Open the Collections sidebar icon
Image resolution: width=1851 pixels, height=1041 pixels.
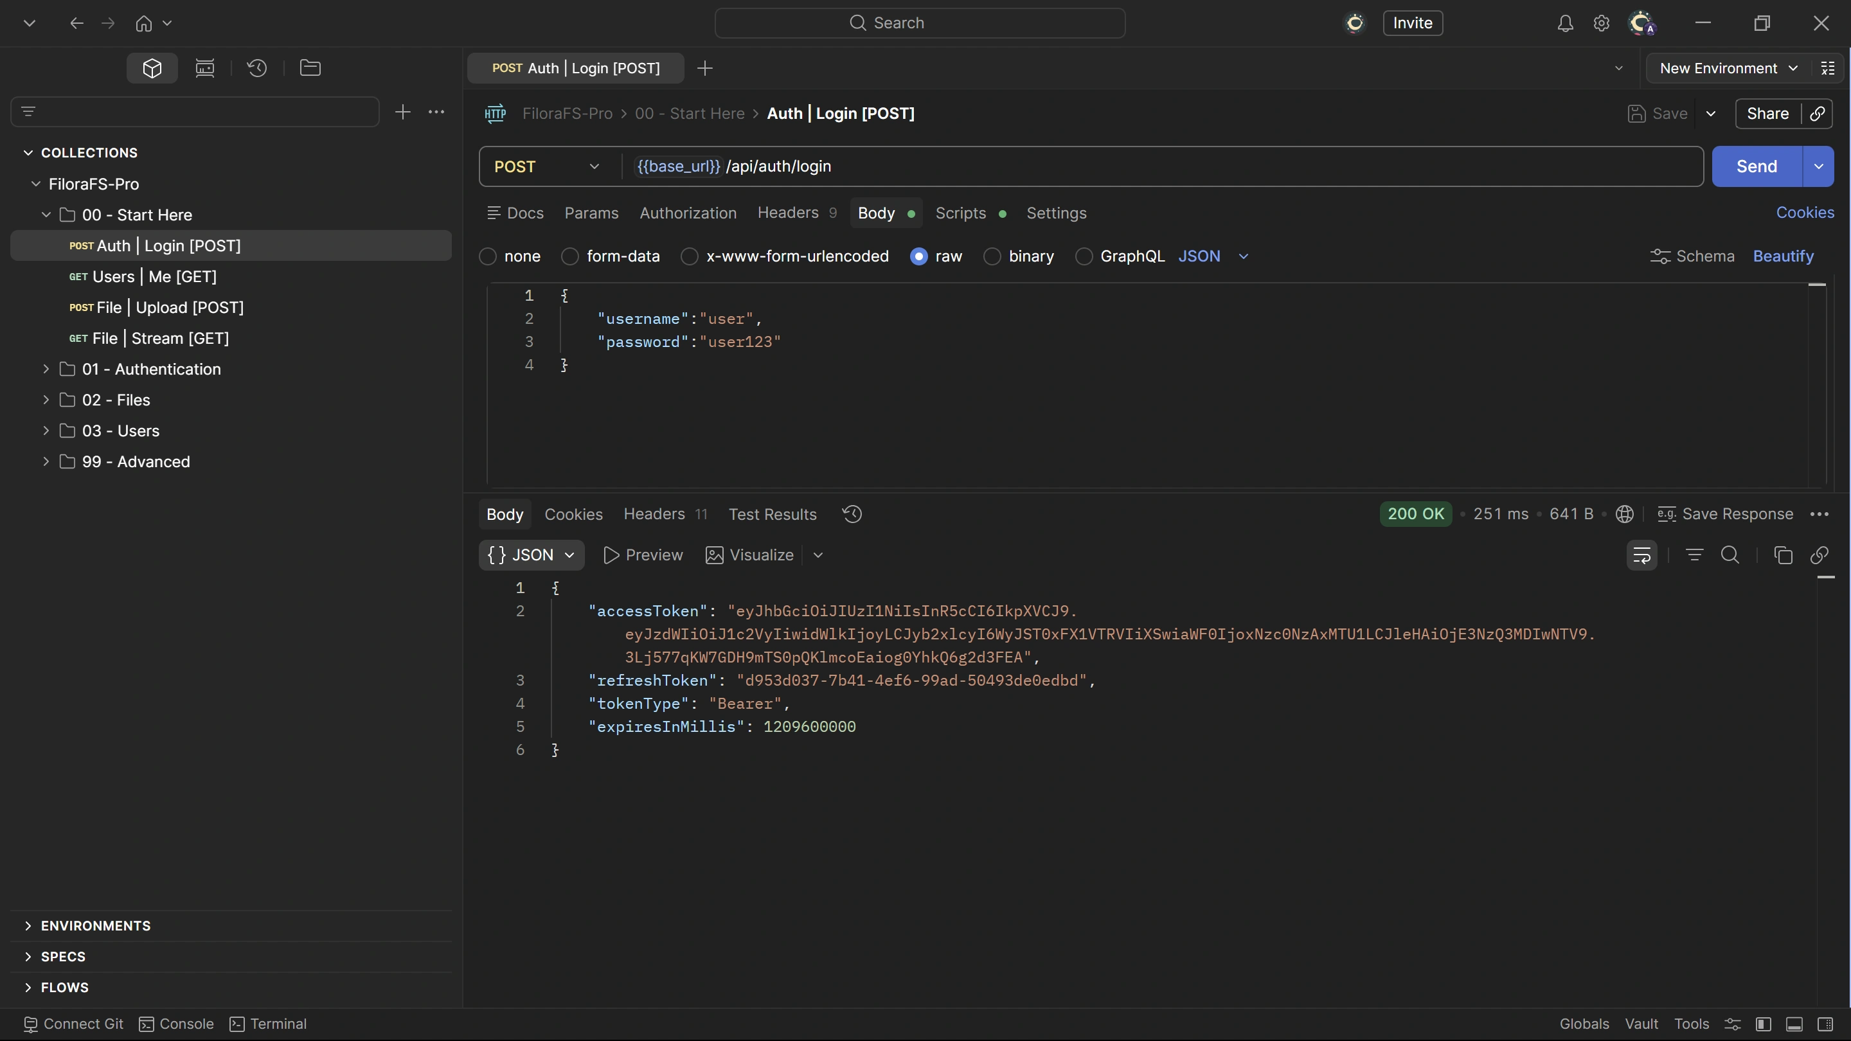point(152,68)
